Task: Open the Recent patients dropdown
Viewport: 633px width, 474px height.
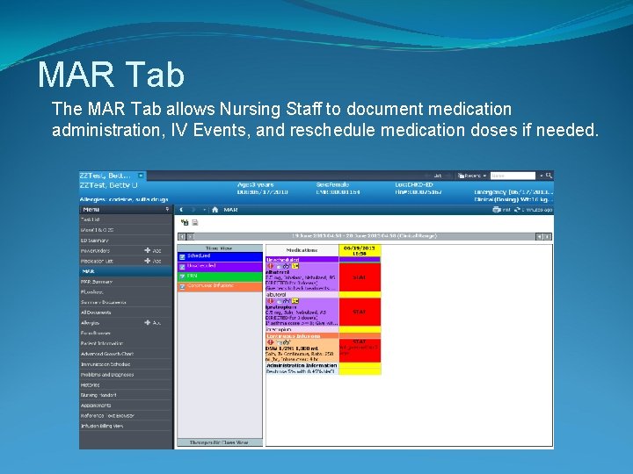Action: pos(472,176)
